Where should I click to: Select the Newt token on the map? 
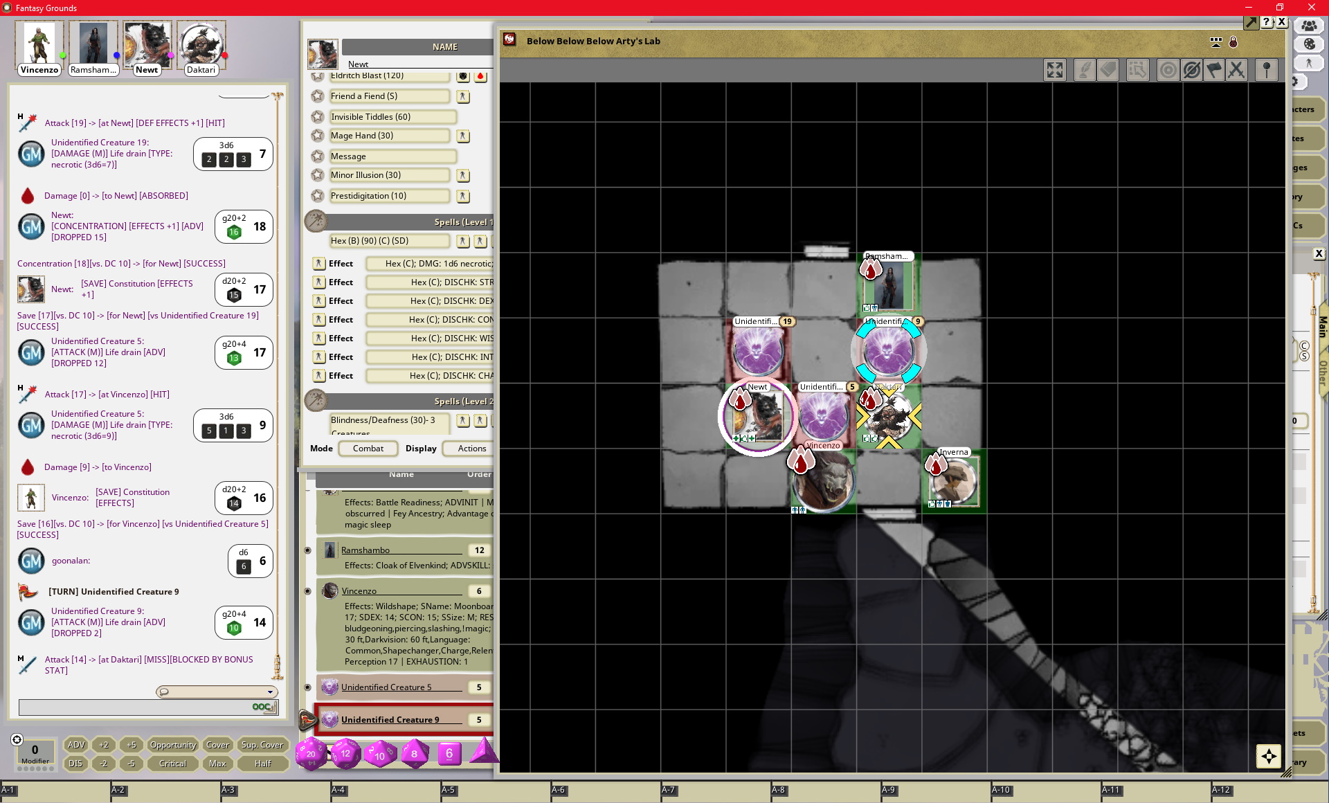pos(757,417)
